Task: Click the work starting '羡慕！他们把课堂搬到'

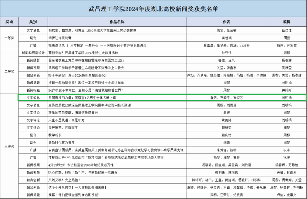Action: 74,195
